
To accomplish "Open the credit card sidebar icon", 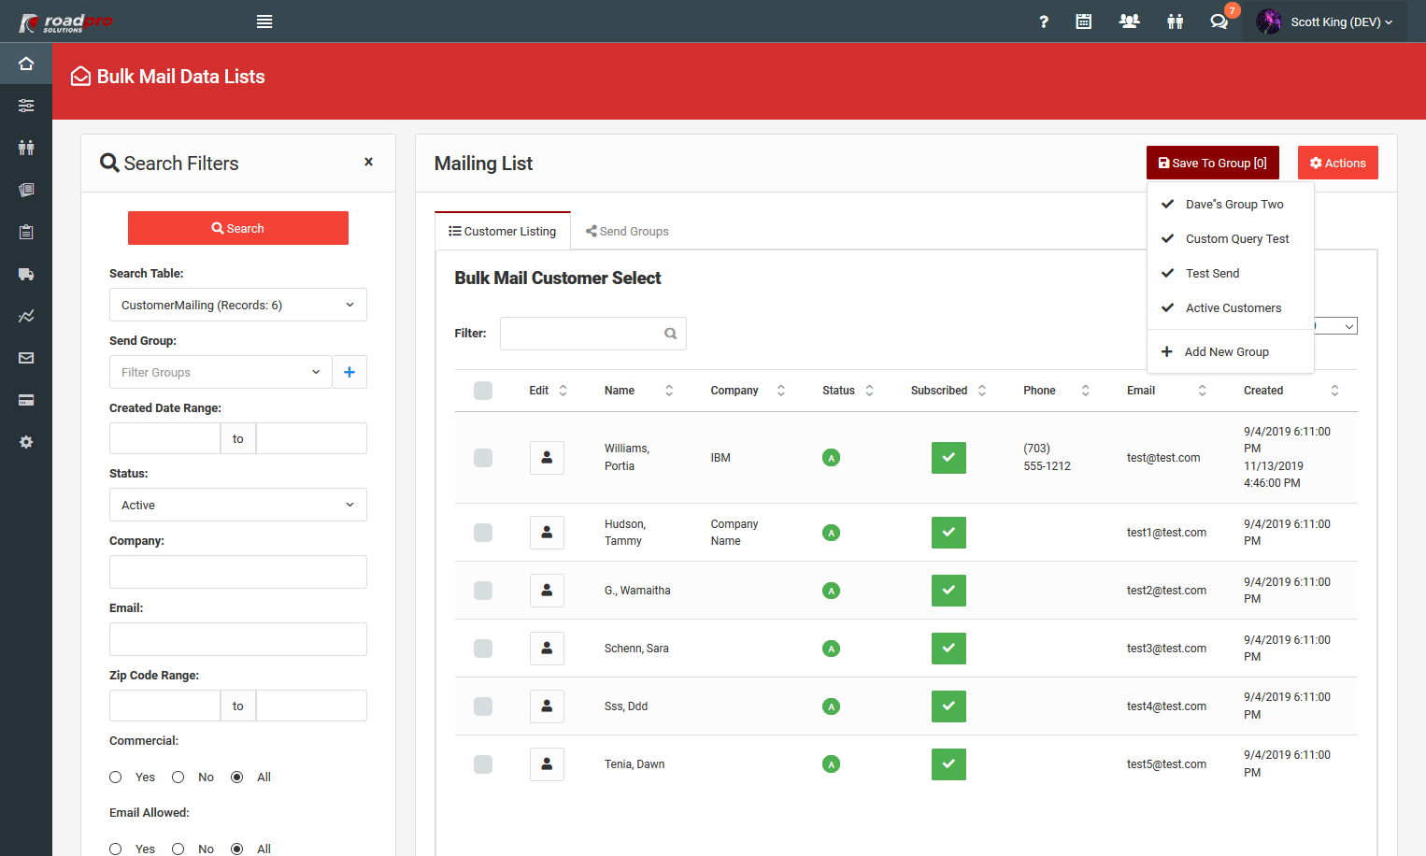I will point(26,400).
